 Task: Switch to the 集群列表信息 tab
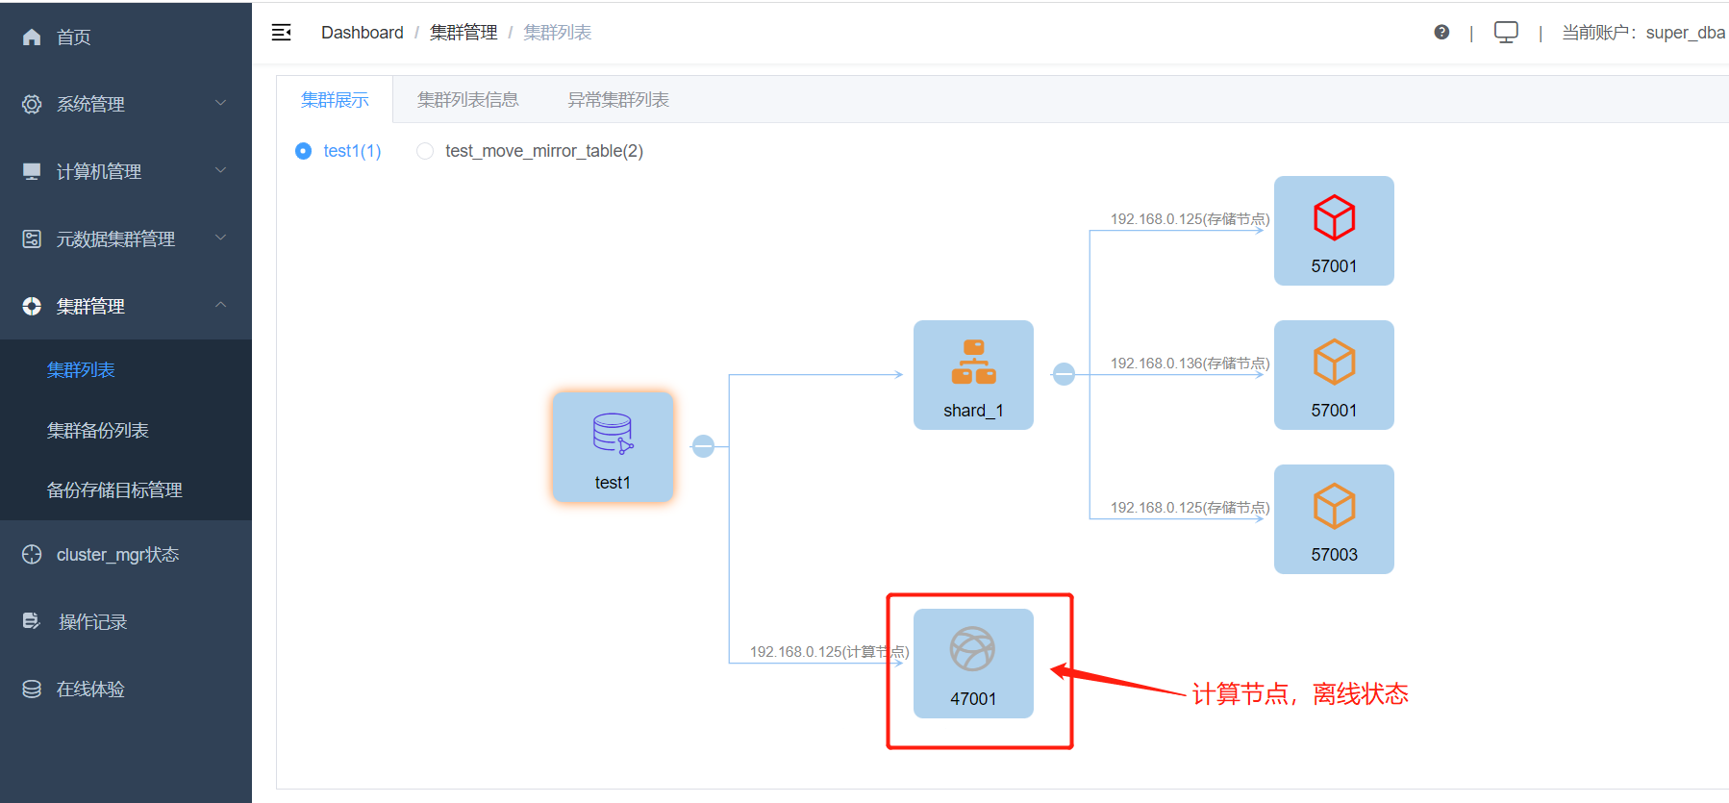pos(467,100)
